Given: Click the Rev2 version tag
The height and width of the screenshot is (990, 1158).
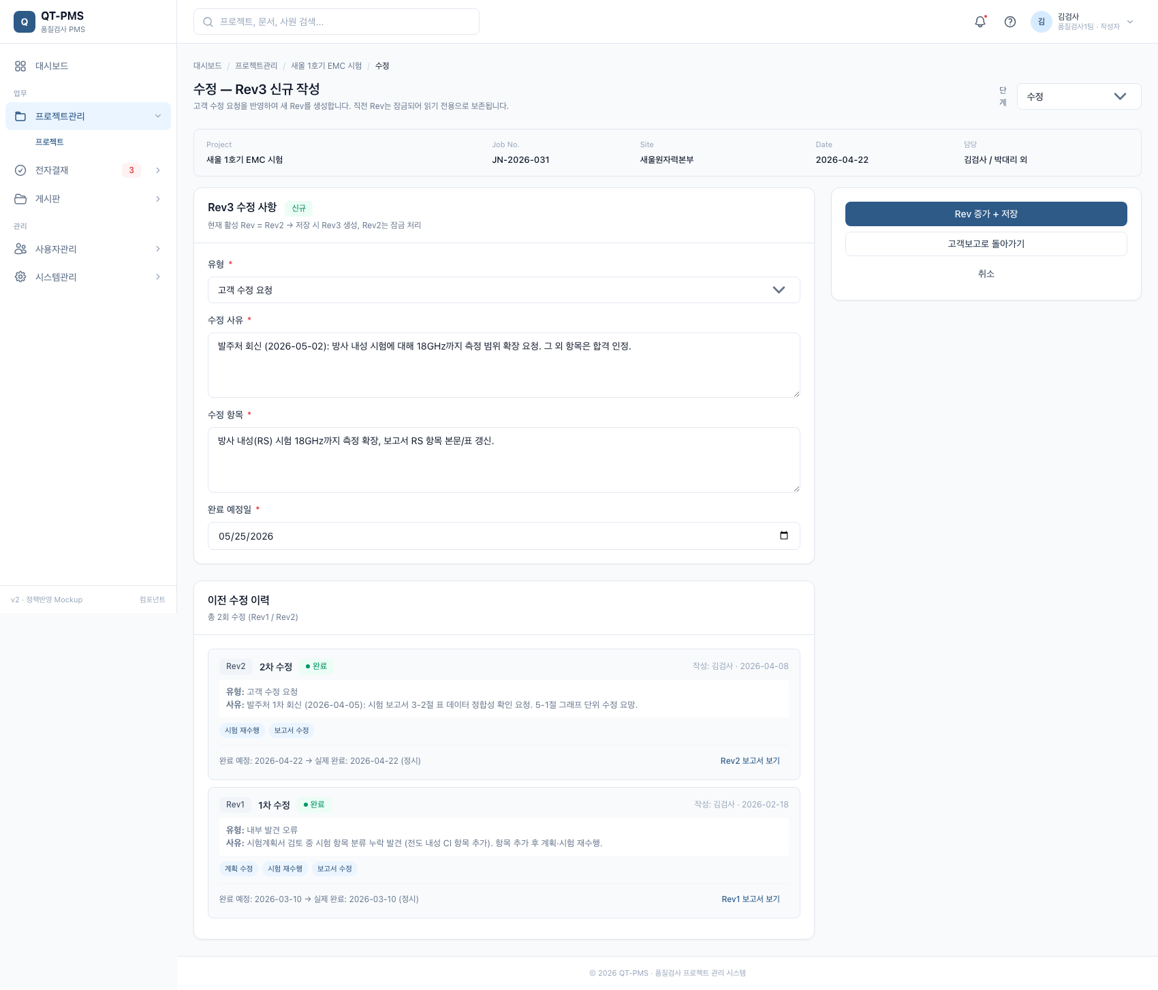Looking at the screenshot, I should click(x=236, y=666).
